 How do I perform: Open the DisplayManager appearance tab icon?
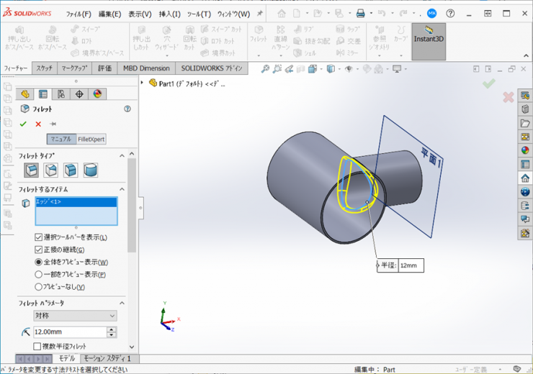(x=98, y=94)
